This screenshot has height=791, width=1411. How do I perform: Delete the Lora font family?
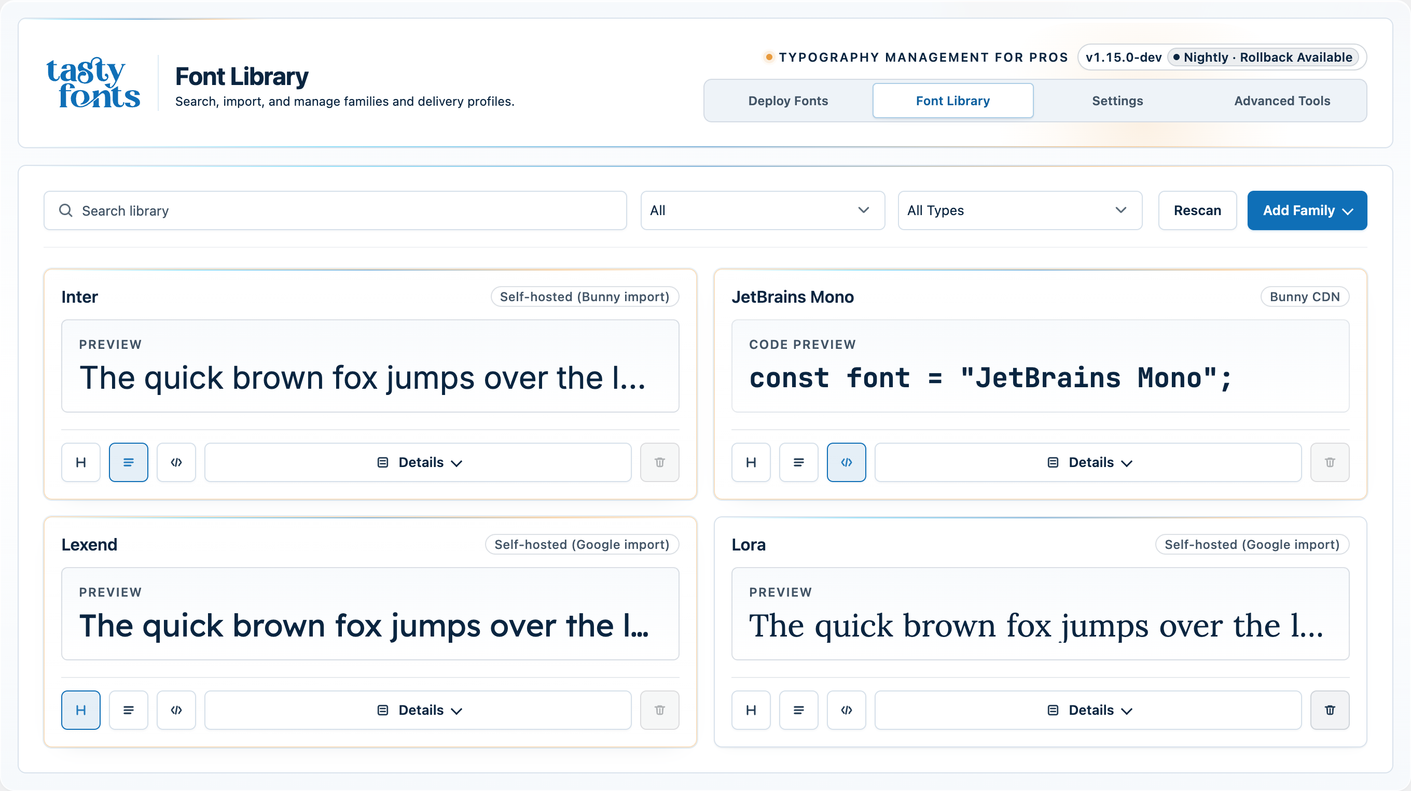pyautogui.click(x=1330, y=710)
